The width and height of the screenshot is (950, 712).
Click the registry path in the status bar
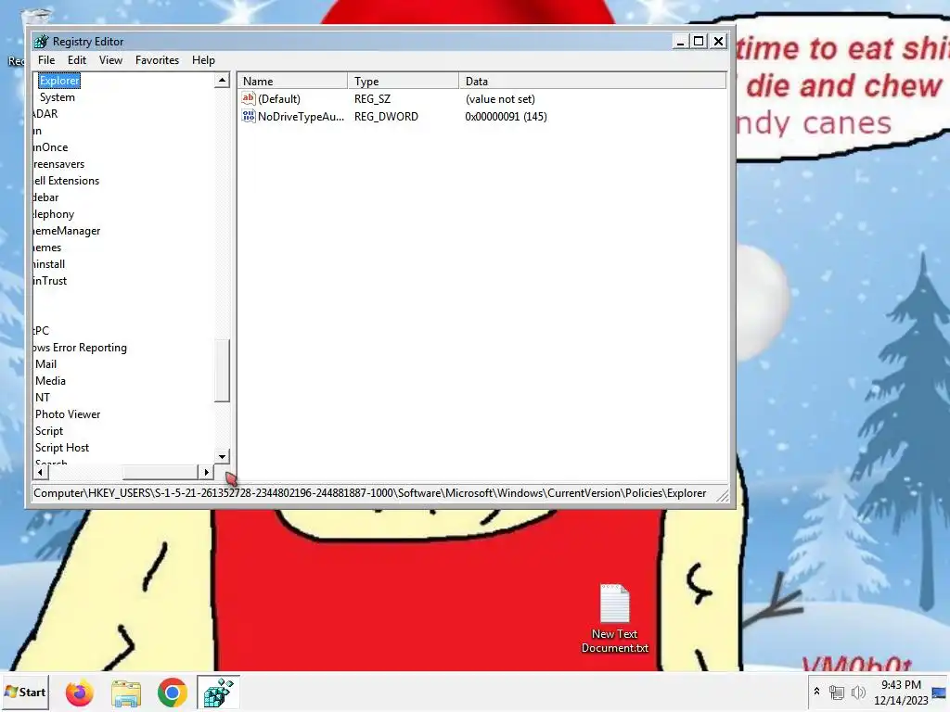click(369, 493)
